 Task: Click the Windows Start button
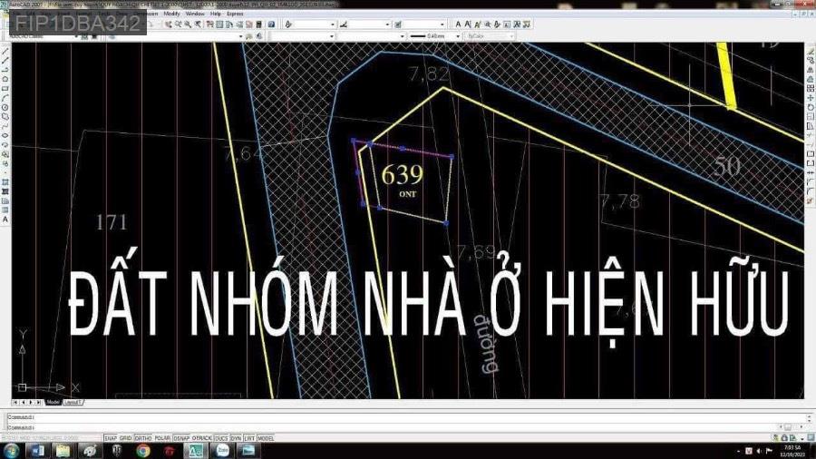click(x=11, y=450)
